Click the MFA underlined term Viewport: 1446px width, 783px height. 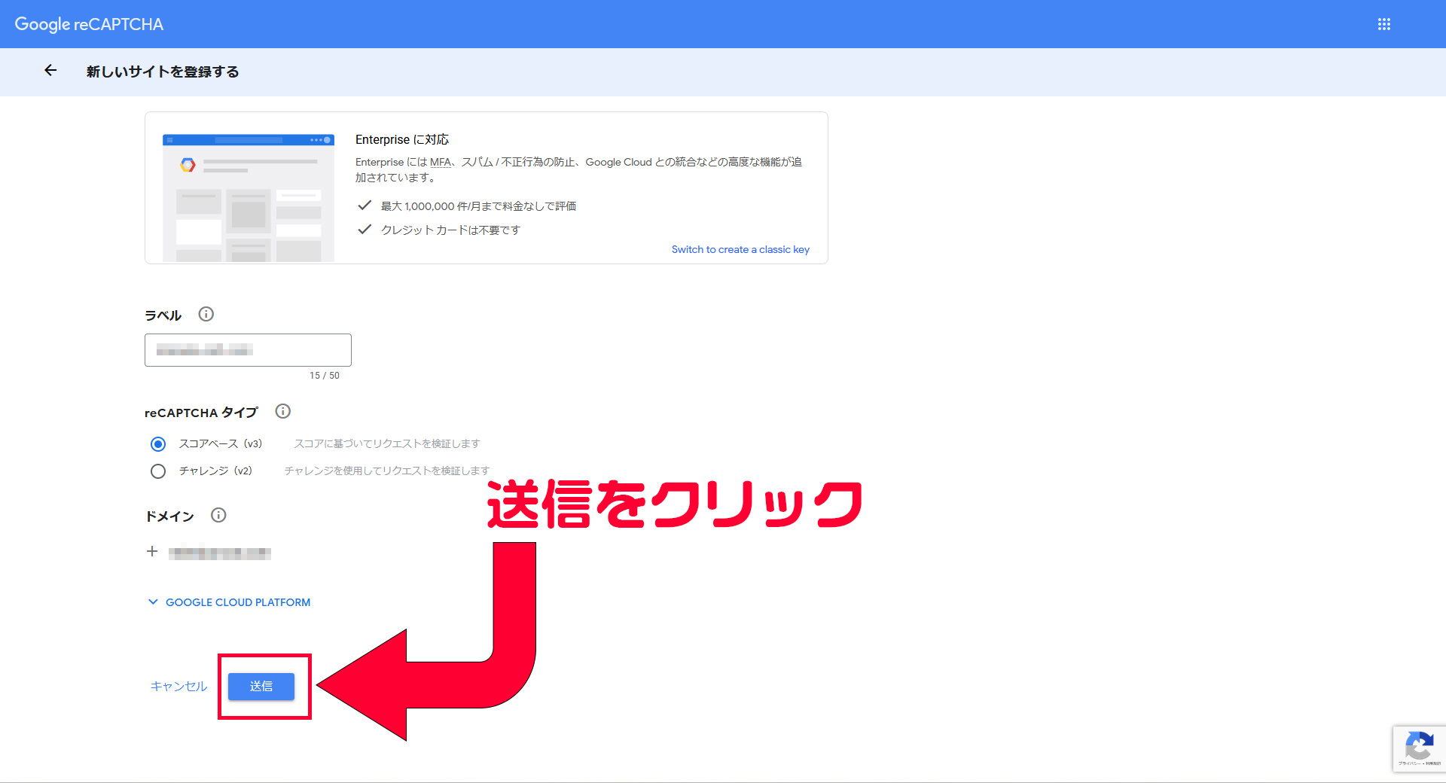click(x=441, y=162)
